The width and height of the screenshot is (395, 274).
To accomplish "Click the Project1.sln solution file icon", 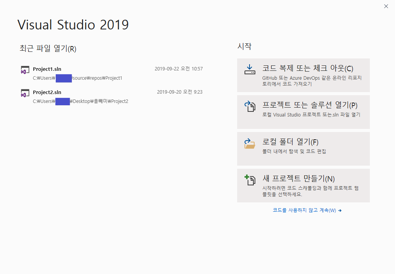I will [x=25, y=70].
